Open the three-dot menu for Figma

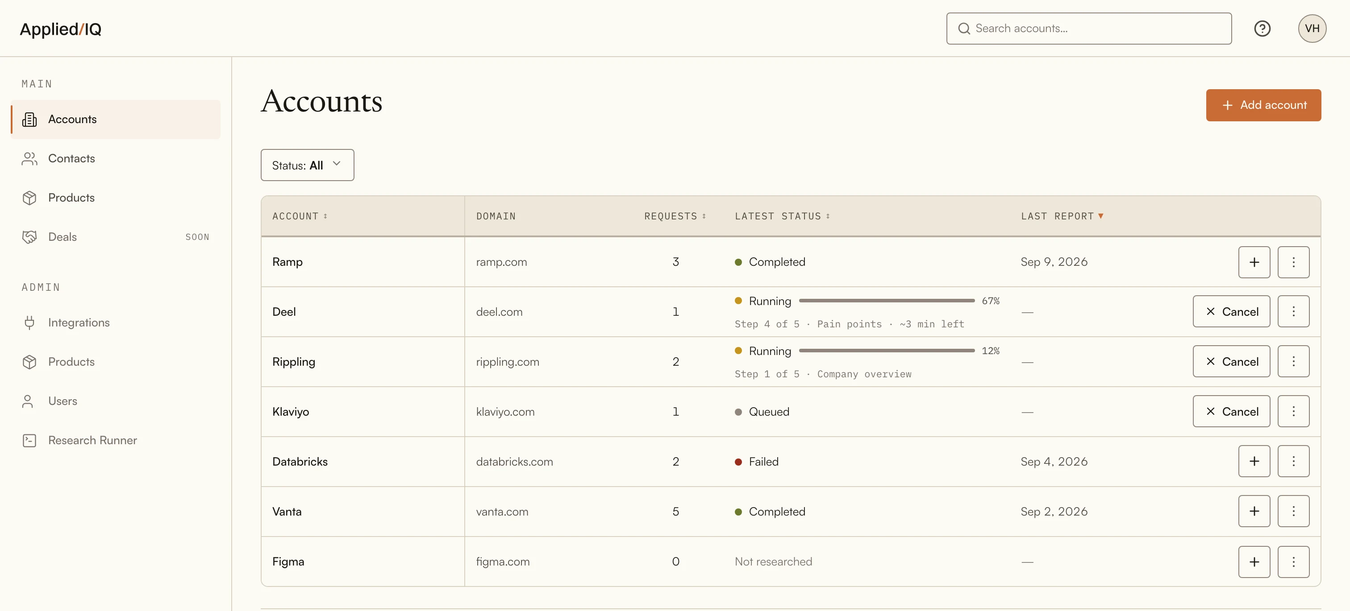click(x=1293, y=562)
